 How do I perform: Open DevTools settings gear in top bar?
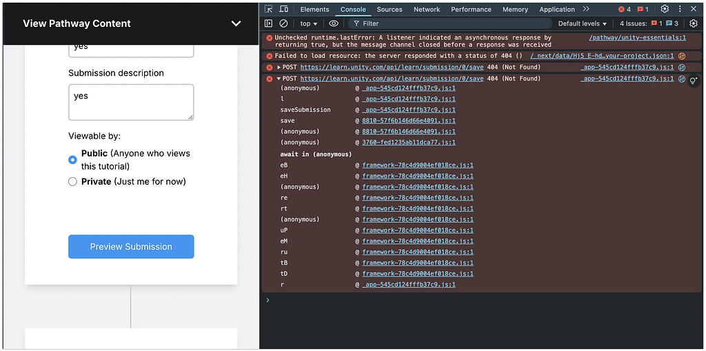click(x=665, y=9)
